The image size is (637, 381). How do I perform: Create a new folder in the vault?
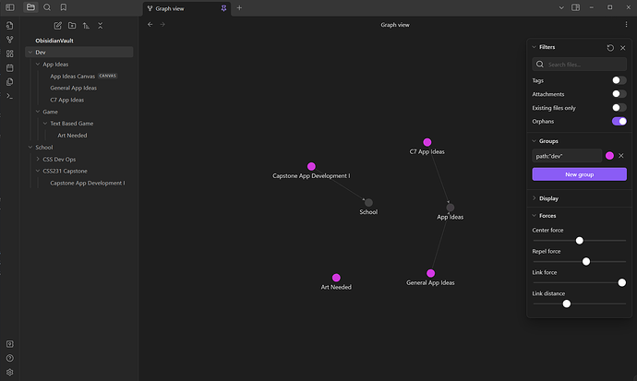pos(72,25)
